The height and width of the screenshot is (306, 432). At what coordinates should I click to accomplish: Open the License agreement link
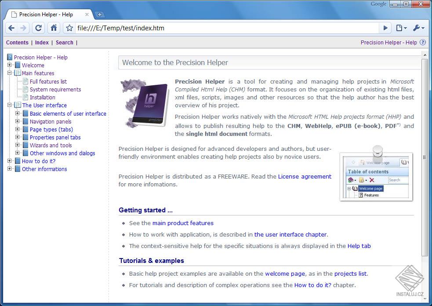pos(305,176)
